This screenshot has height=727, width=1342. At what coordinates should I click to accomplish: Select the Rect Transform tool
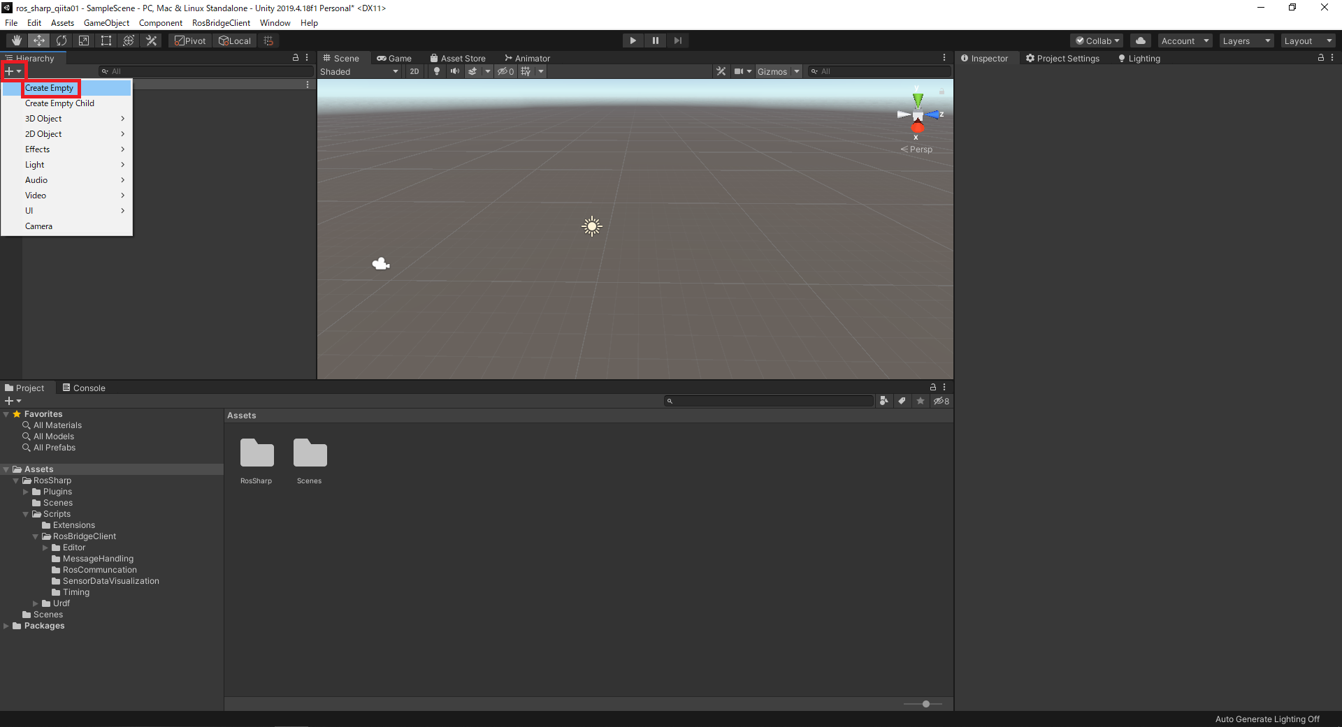point(106,41)
